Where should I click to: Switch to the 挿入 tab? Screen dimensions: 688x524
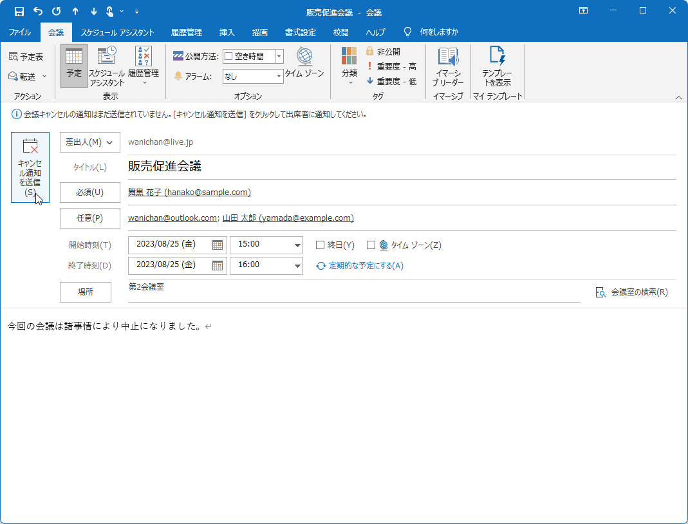coord(227,32)
